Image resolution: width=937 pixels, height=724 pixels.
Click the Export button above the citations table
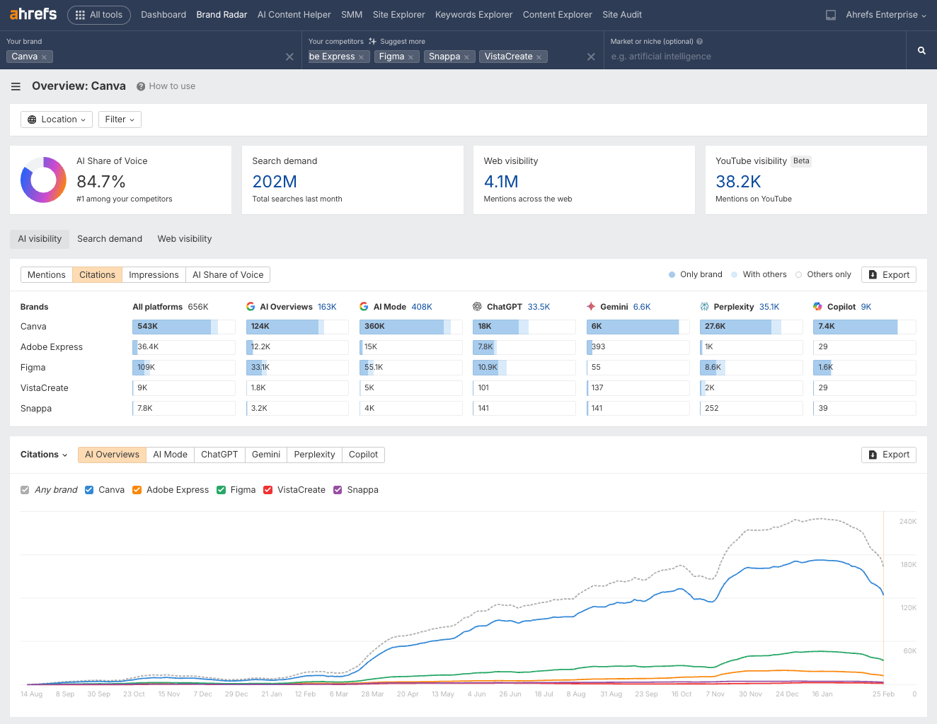888,274
